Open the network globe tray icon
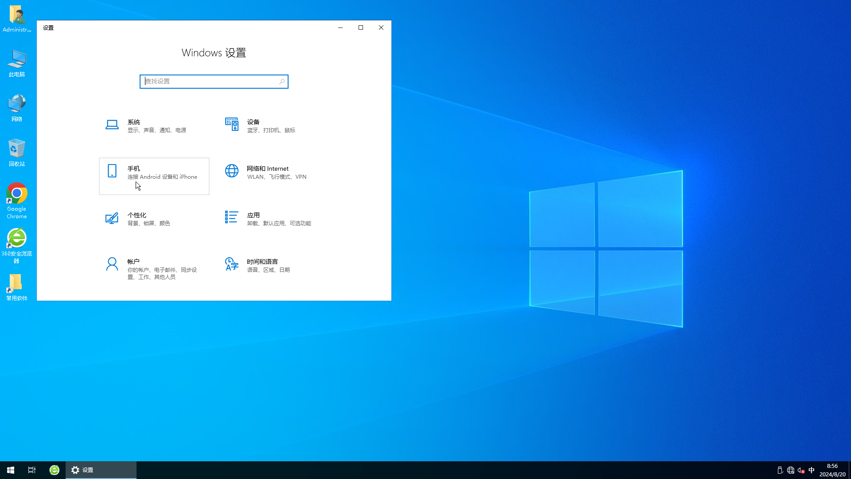 click(791, 470)
